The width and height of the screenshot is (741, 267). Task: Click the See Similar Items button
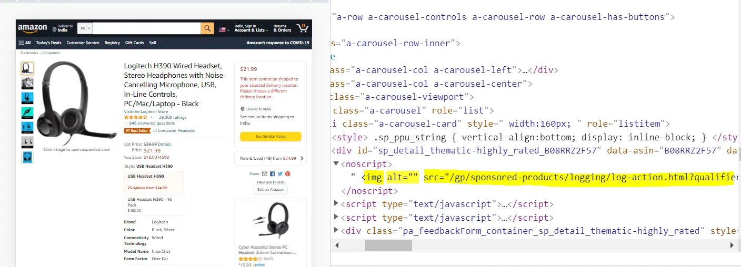(x=271, y=137)
